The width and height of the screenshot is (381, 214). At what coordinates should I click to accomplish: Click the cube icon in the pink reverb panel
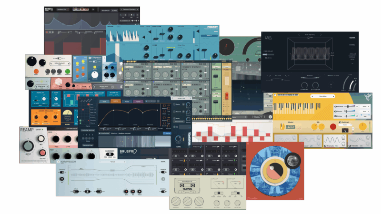pyautogui.click(x=58, y=82)
